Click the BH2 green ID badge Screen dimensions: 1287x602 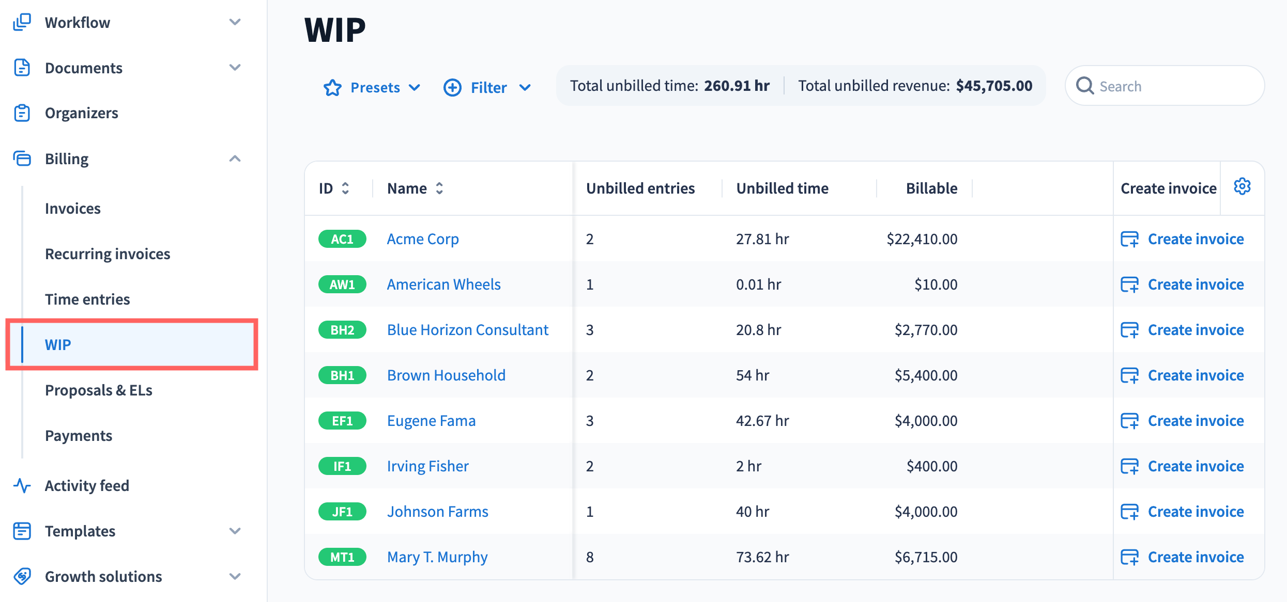[342, 330]
